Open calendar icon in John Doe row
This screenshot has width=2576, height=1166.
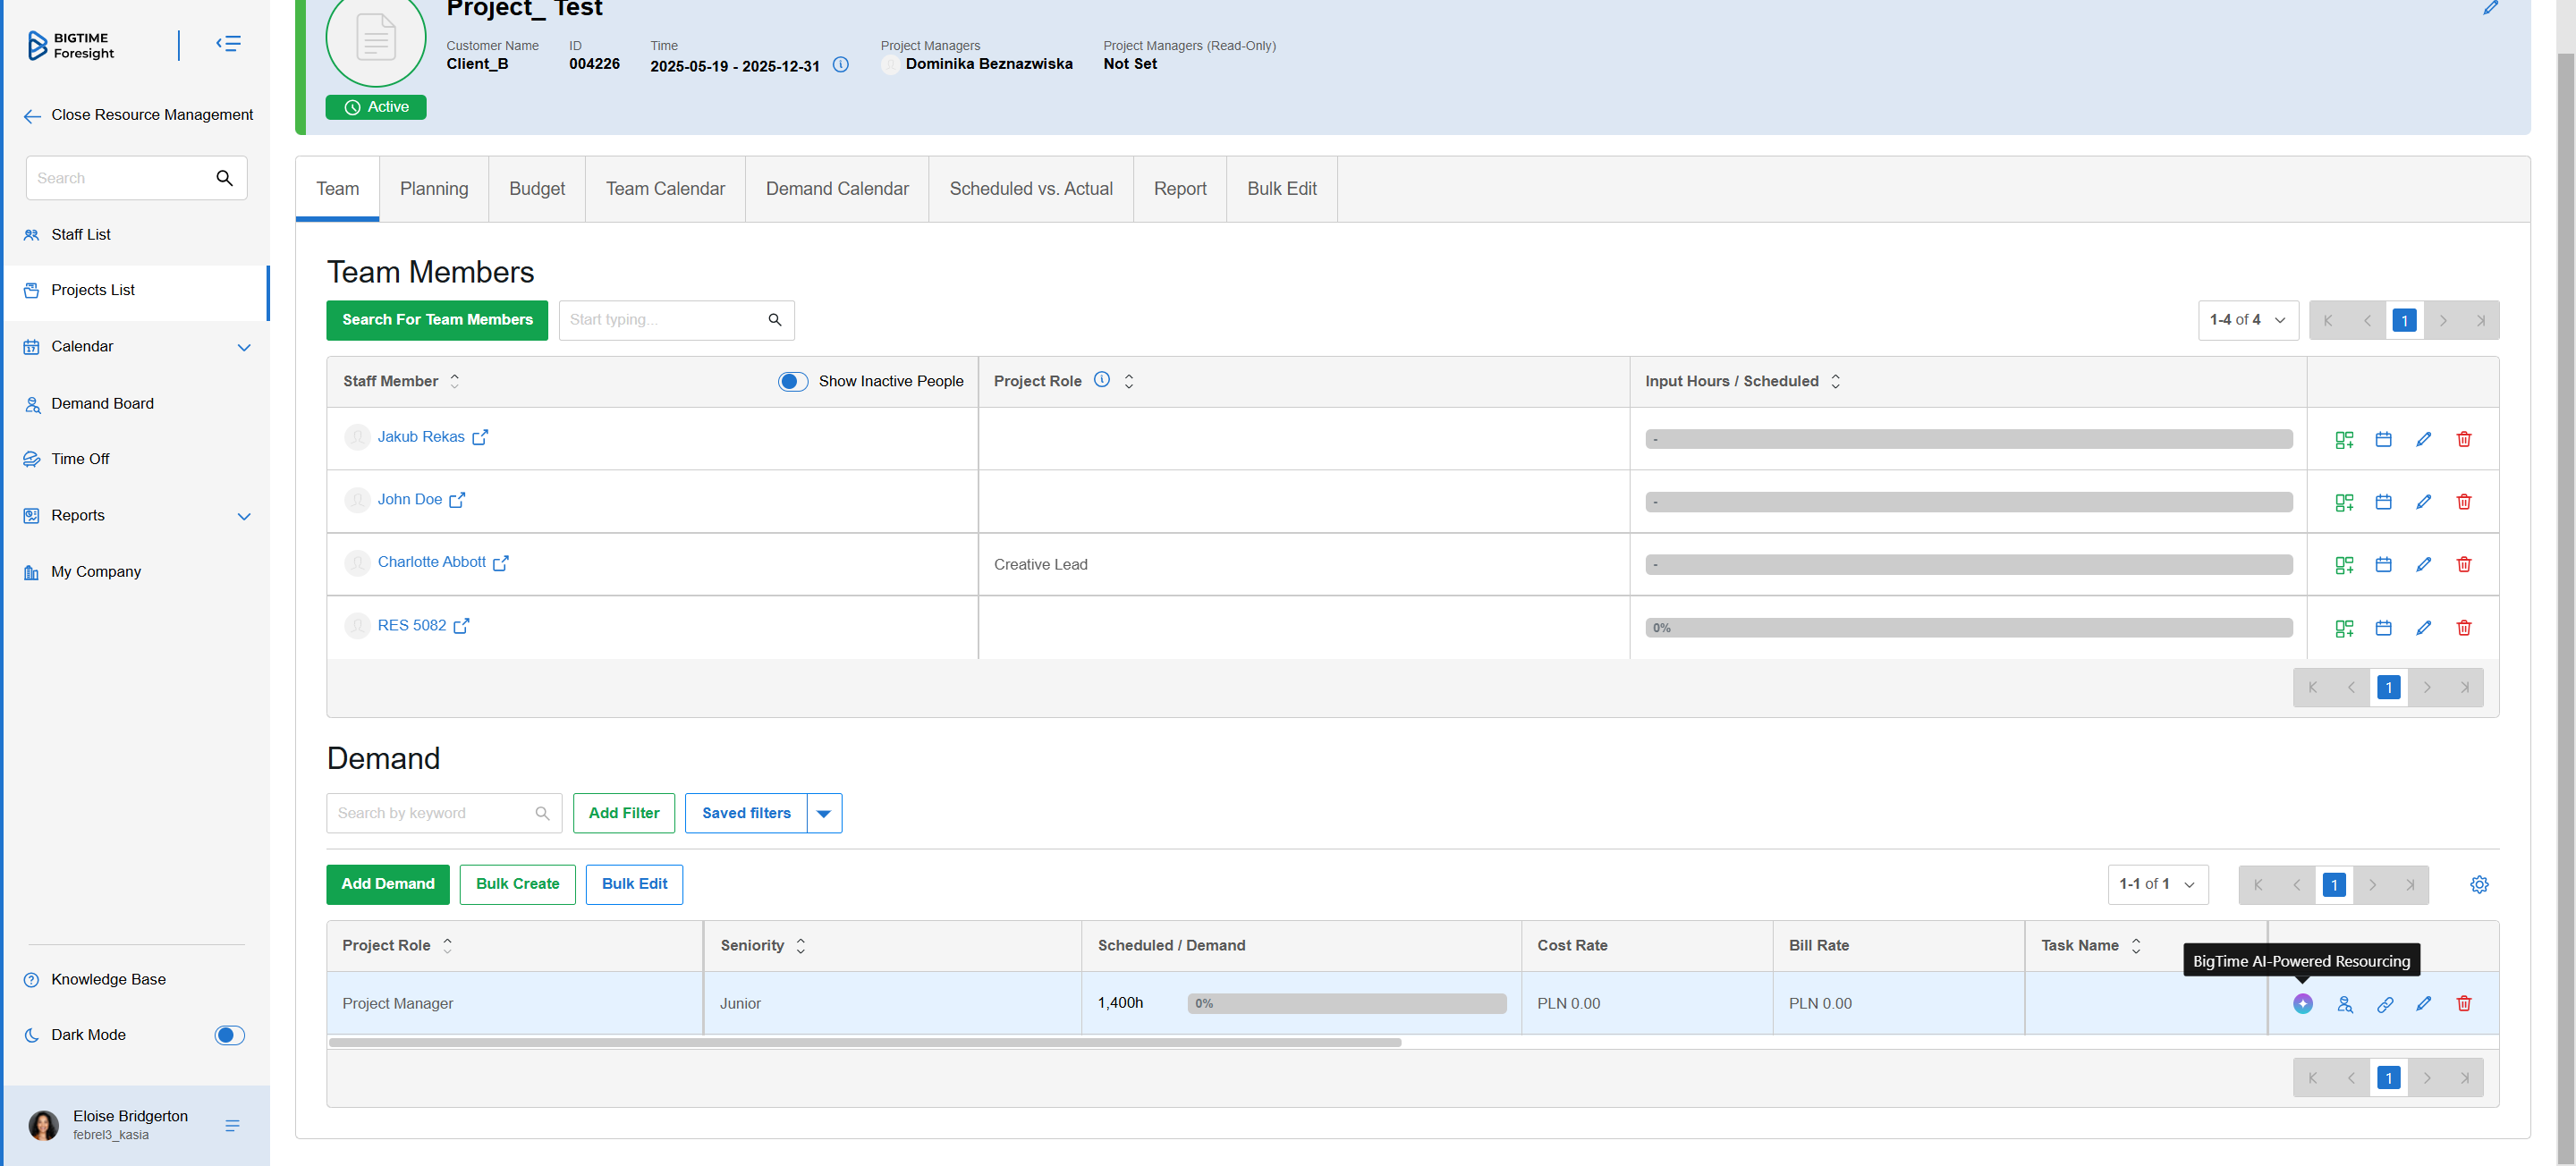(x=2384, y=502)
